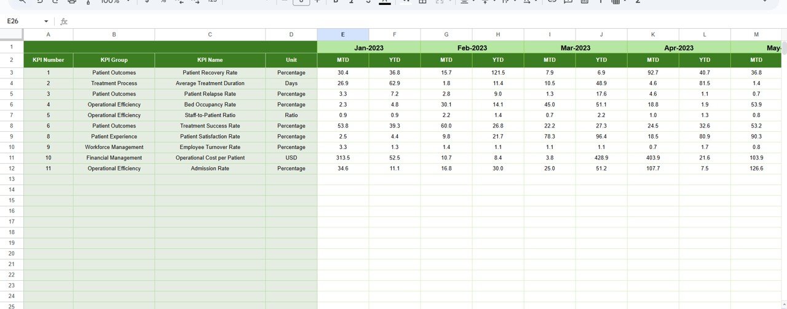
Task: Select the cell with value 45.0
Action: [x=550, y=105]
